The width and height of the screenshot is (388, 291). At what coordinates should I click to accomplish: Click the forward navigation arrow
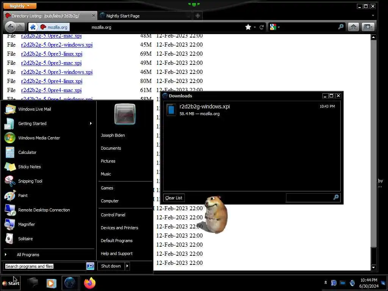[20, 27]
